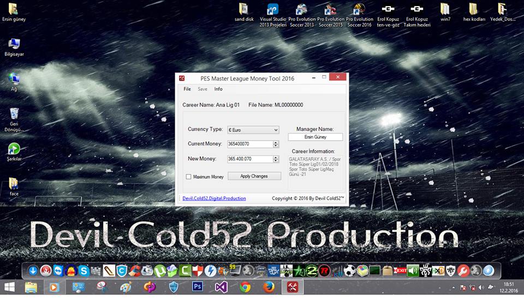Decrease Current Money with down stepper arrow
This screenshot has width=524, height=307.
pos(276,146)
